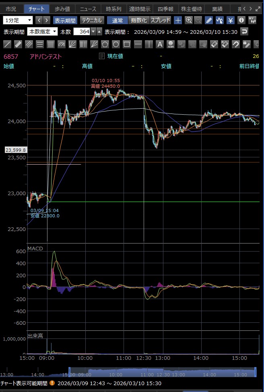Open the chart info icon
Viewport: 264px width, 392px height.
241,20
